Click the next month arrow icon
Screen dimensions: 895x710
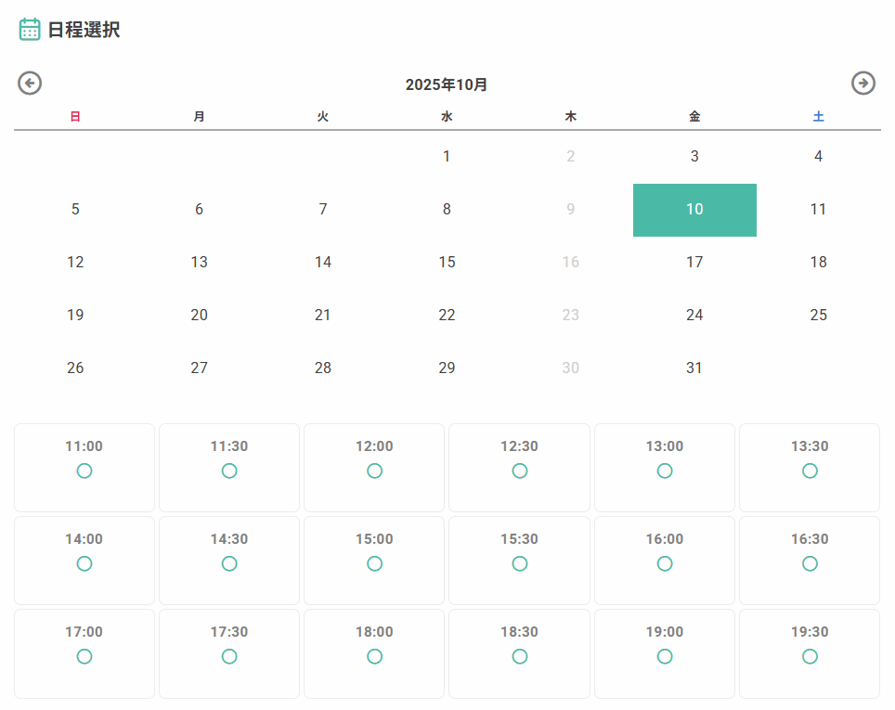tap(863, 84)
